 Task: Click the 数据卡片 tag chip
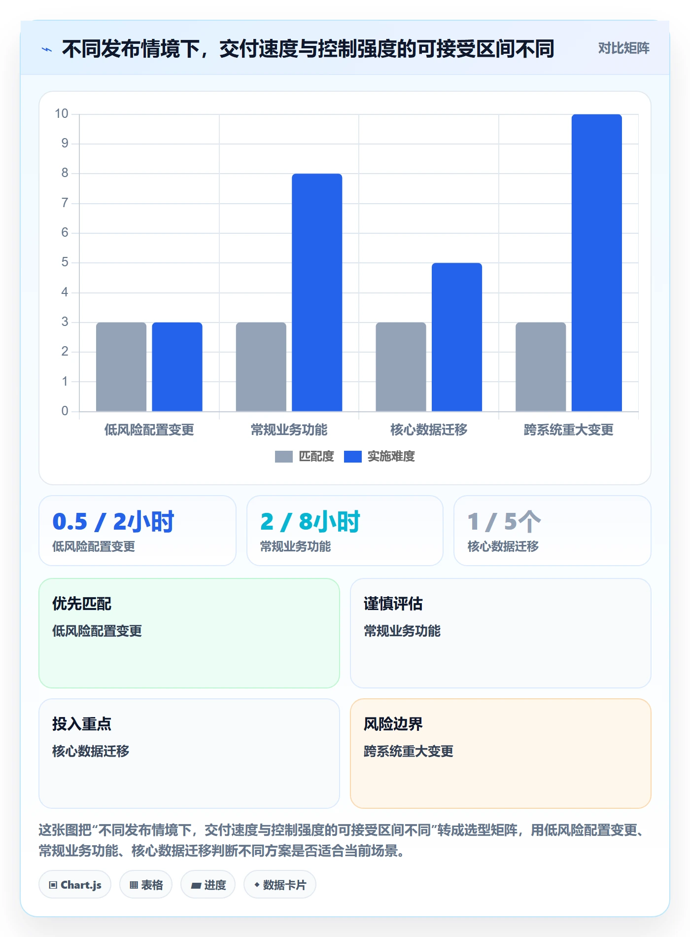click(280, 885)
